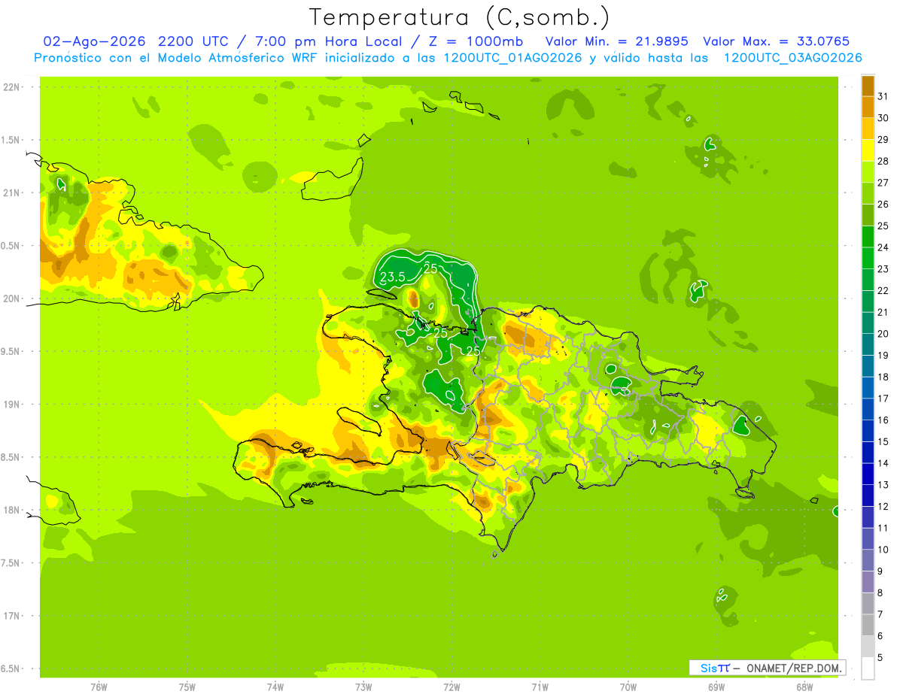Click the 'Valor Min. = 21.9895' readout
903x697 pixels.
(x=617, y=41)
